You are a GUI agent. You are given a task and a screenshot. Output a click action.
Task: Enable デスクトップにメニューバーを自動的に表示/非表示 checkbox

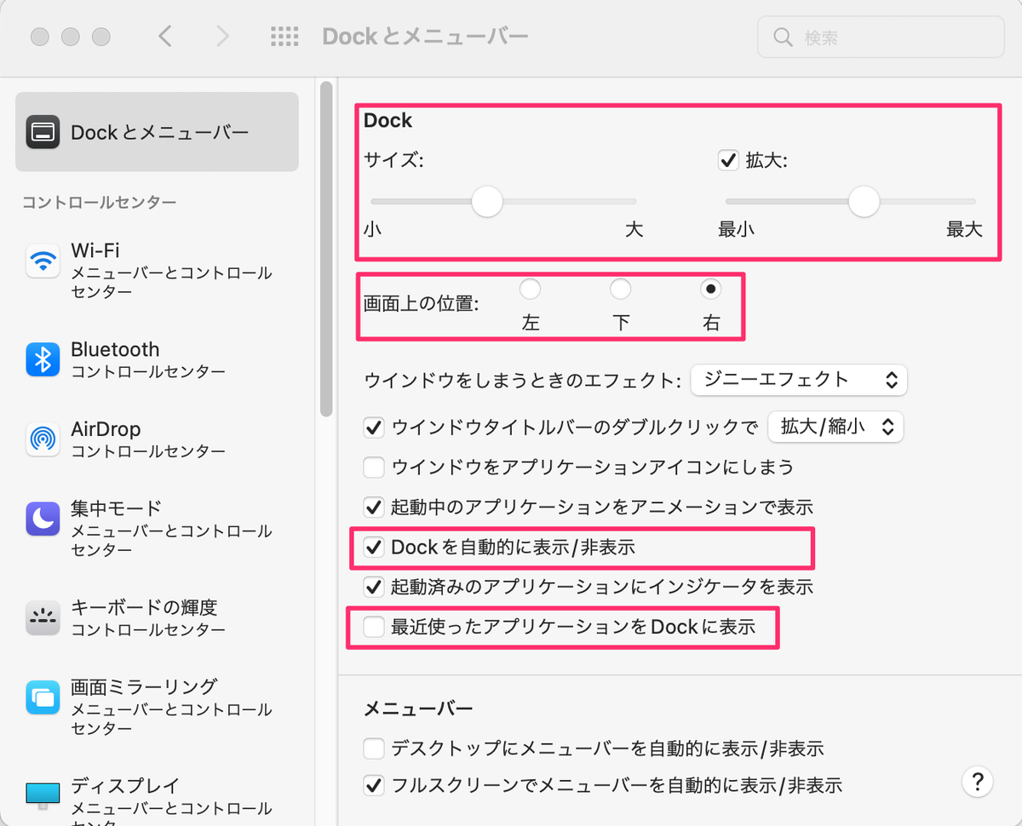click(x=374, y=749)
